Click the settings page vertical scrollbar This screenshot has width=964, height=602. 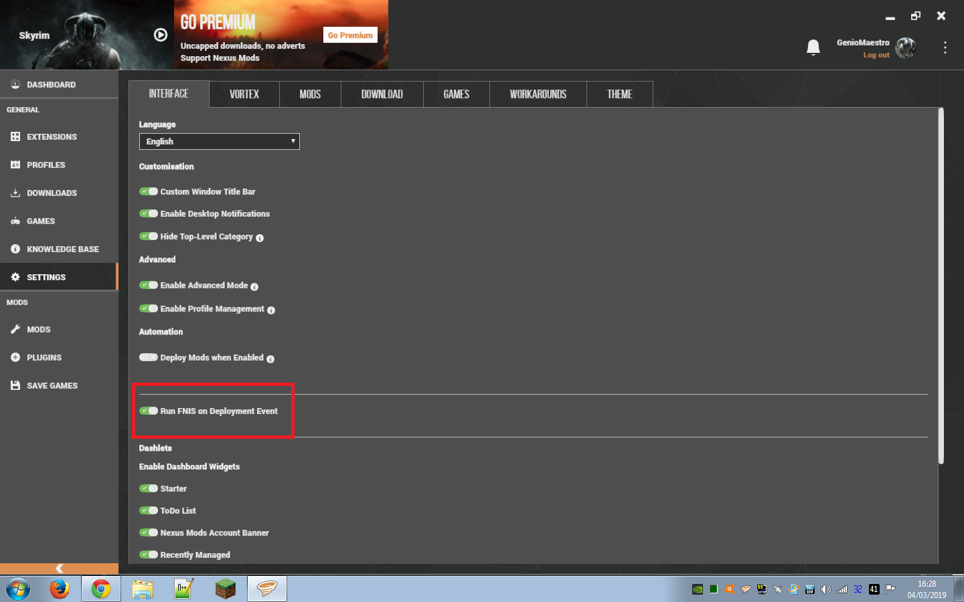click(x=941, y=286)
